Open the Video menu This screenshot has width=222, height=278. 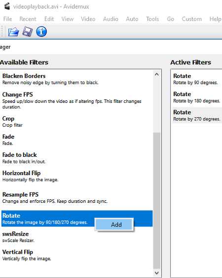(x=88, y=19)
